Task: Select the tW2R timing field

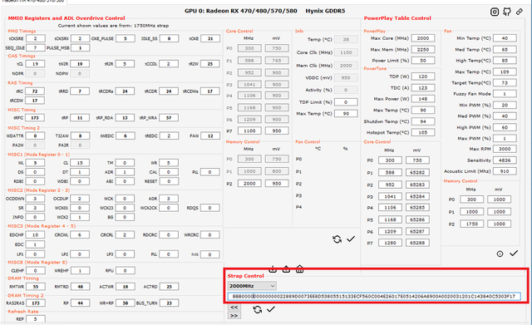Action: coord(80,64)
